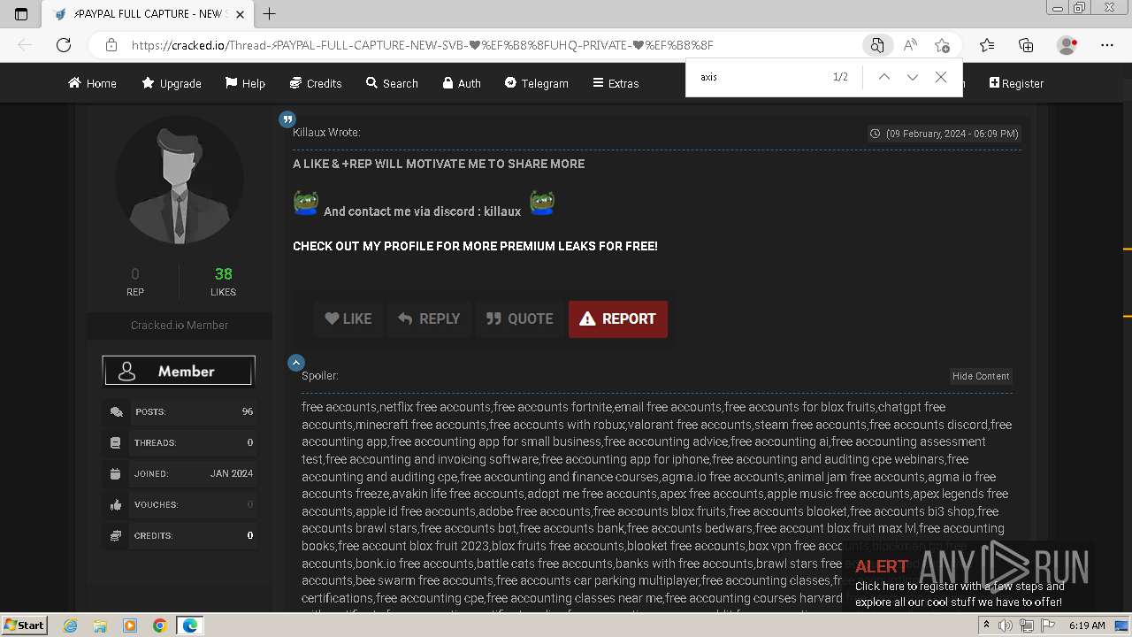The height and width of the screenshot is (637, 1132).
Task: Open the tab actions menu icon
Action: (21, 14)
